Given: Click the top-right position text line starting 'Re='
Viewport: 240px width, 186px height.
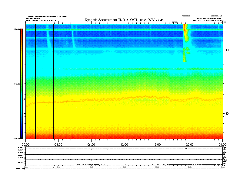Looking at the screenshot, I should pos(208,20).
